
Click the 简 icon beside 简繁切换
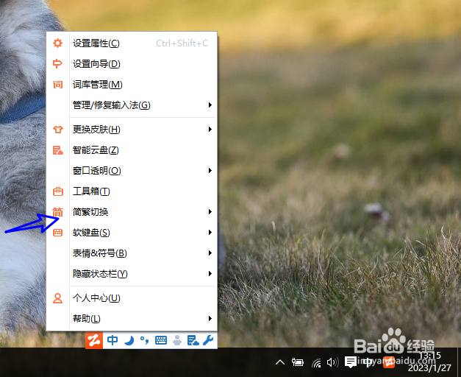coord(58,212)
